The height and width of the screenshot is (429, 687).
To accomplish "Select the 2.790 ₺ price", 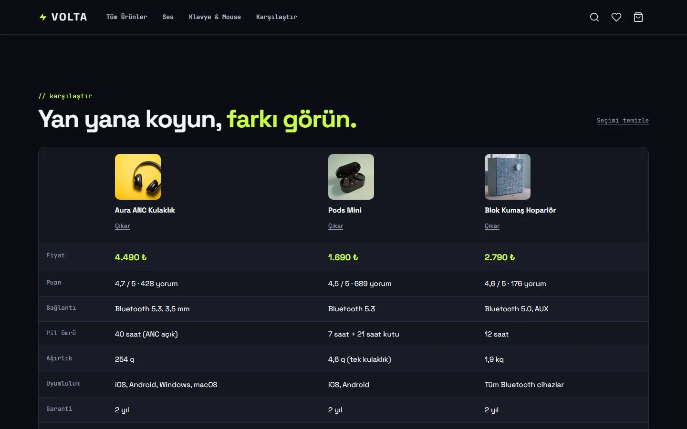I will click(500, 257).
